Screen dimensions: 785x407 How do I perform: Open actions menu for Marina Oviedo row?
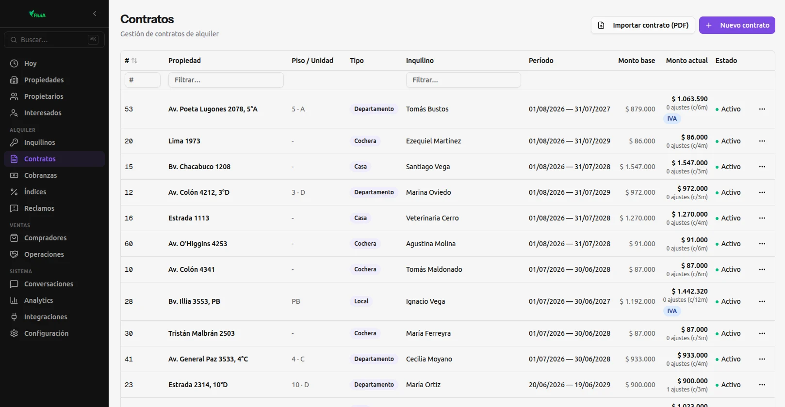(762, 192)
